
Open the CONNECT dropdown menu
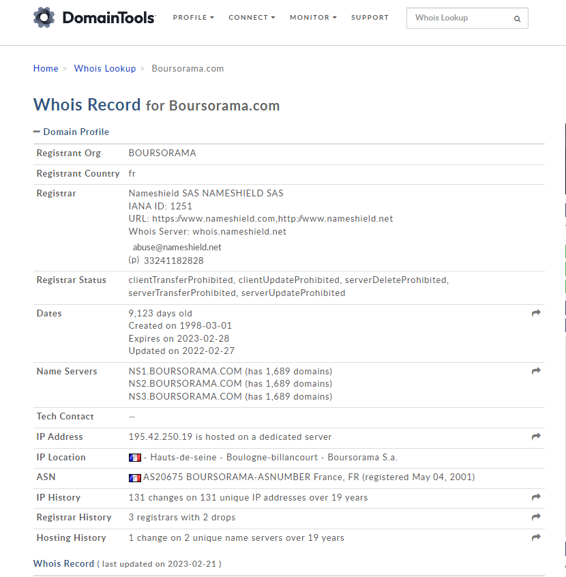click(x=252, y=17)
